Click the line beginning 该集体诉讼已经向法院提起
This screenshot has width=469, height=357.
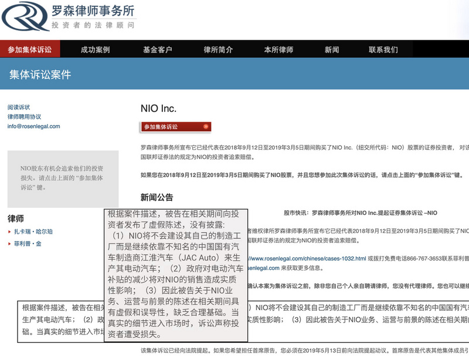tap(305, 351)
